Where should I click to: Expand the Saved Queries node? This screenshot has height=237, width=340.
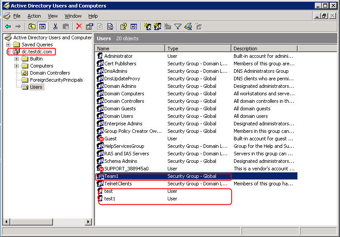click(8, 45)
